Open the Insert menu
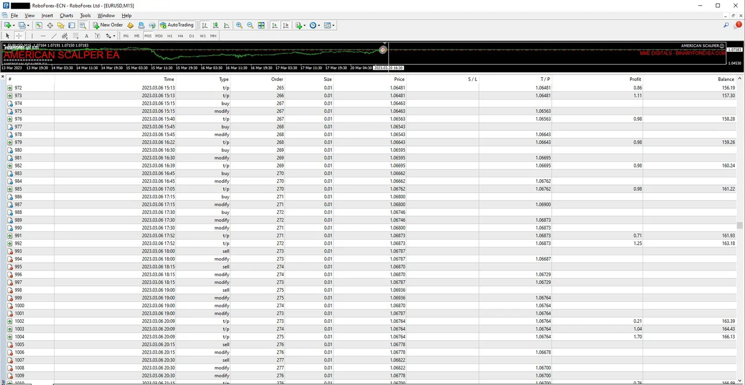 47,16
